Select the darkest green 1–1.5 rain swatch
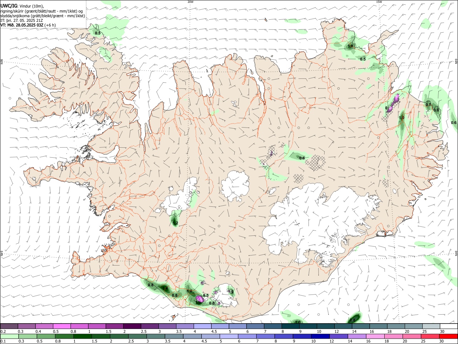The image size is (458, 344). click(x=83, y=336)
